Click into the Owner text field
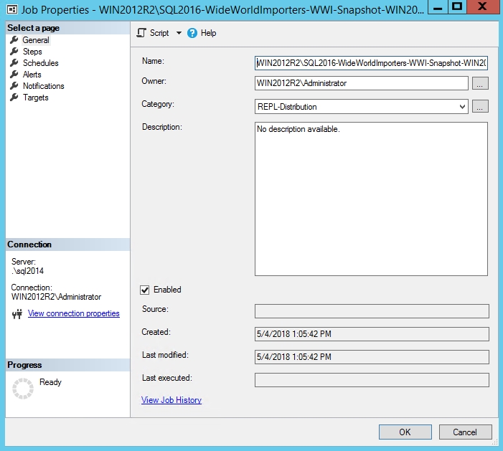This screenshot has width=503, height=451. click(361, 83)
